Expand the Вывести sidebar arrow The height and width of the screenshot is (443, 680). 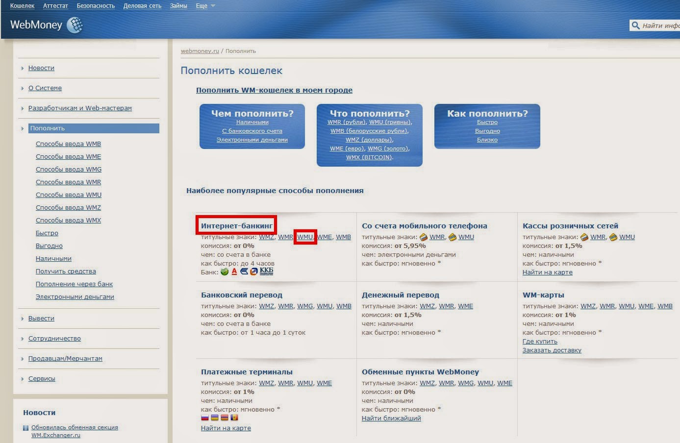click(x=23, y=319)
